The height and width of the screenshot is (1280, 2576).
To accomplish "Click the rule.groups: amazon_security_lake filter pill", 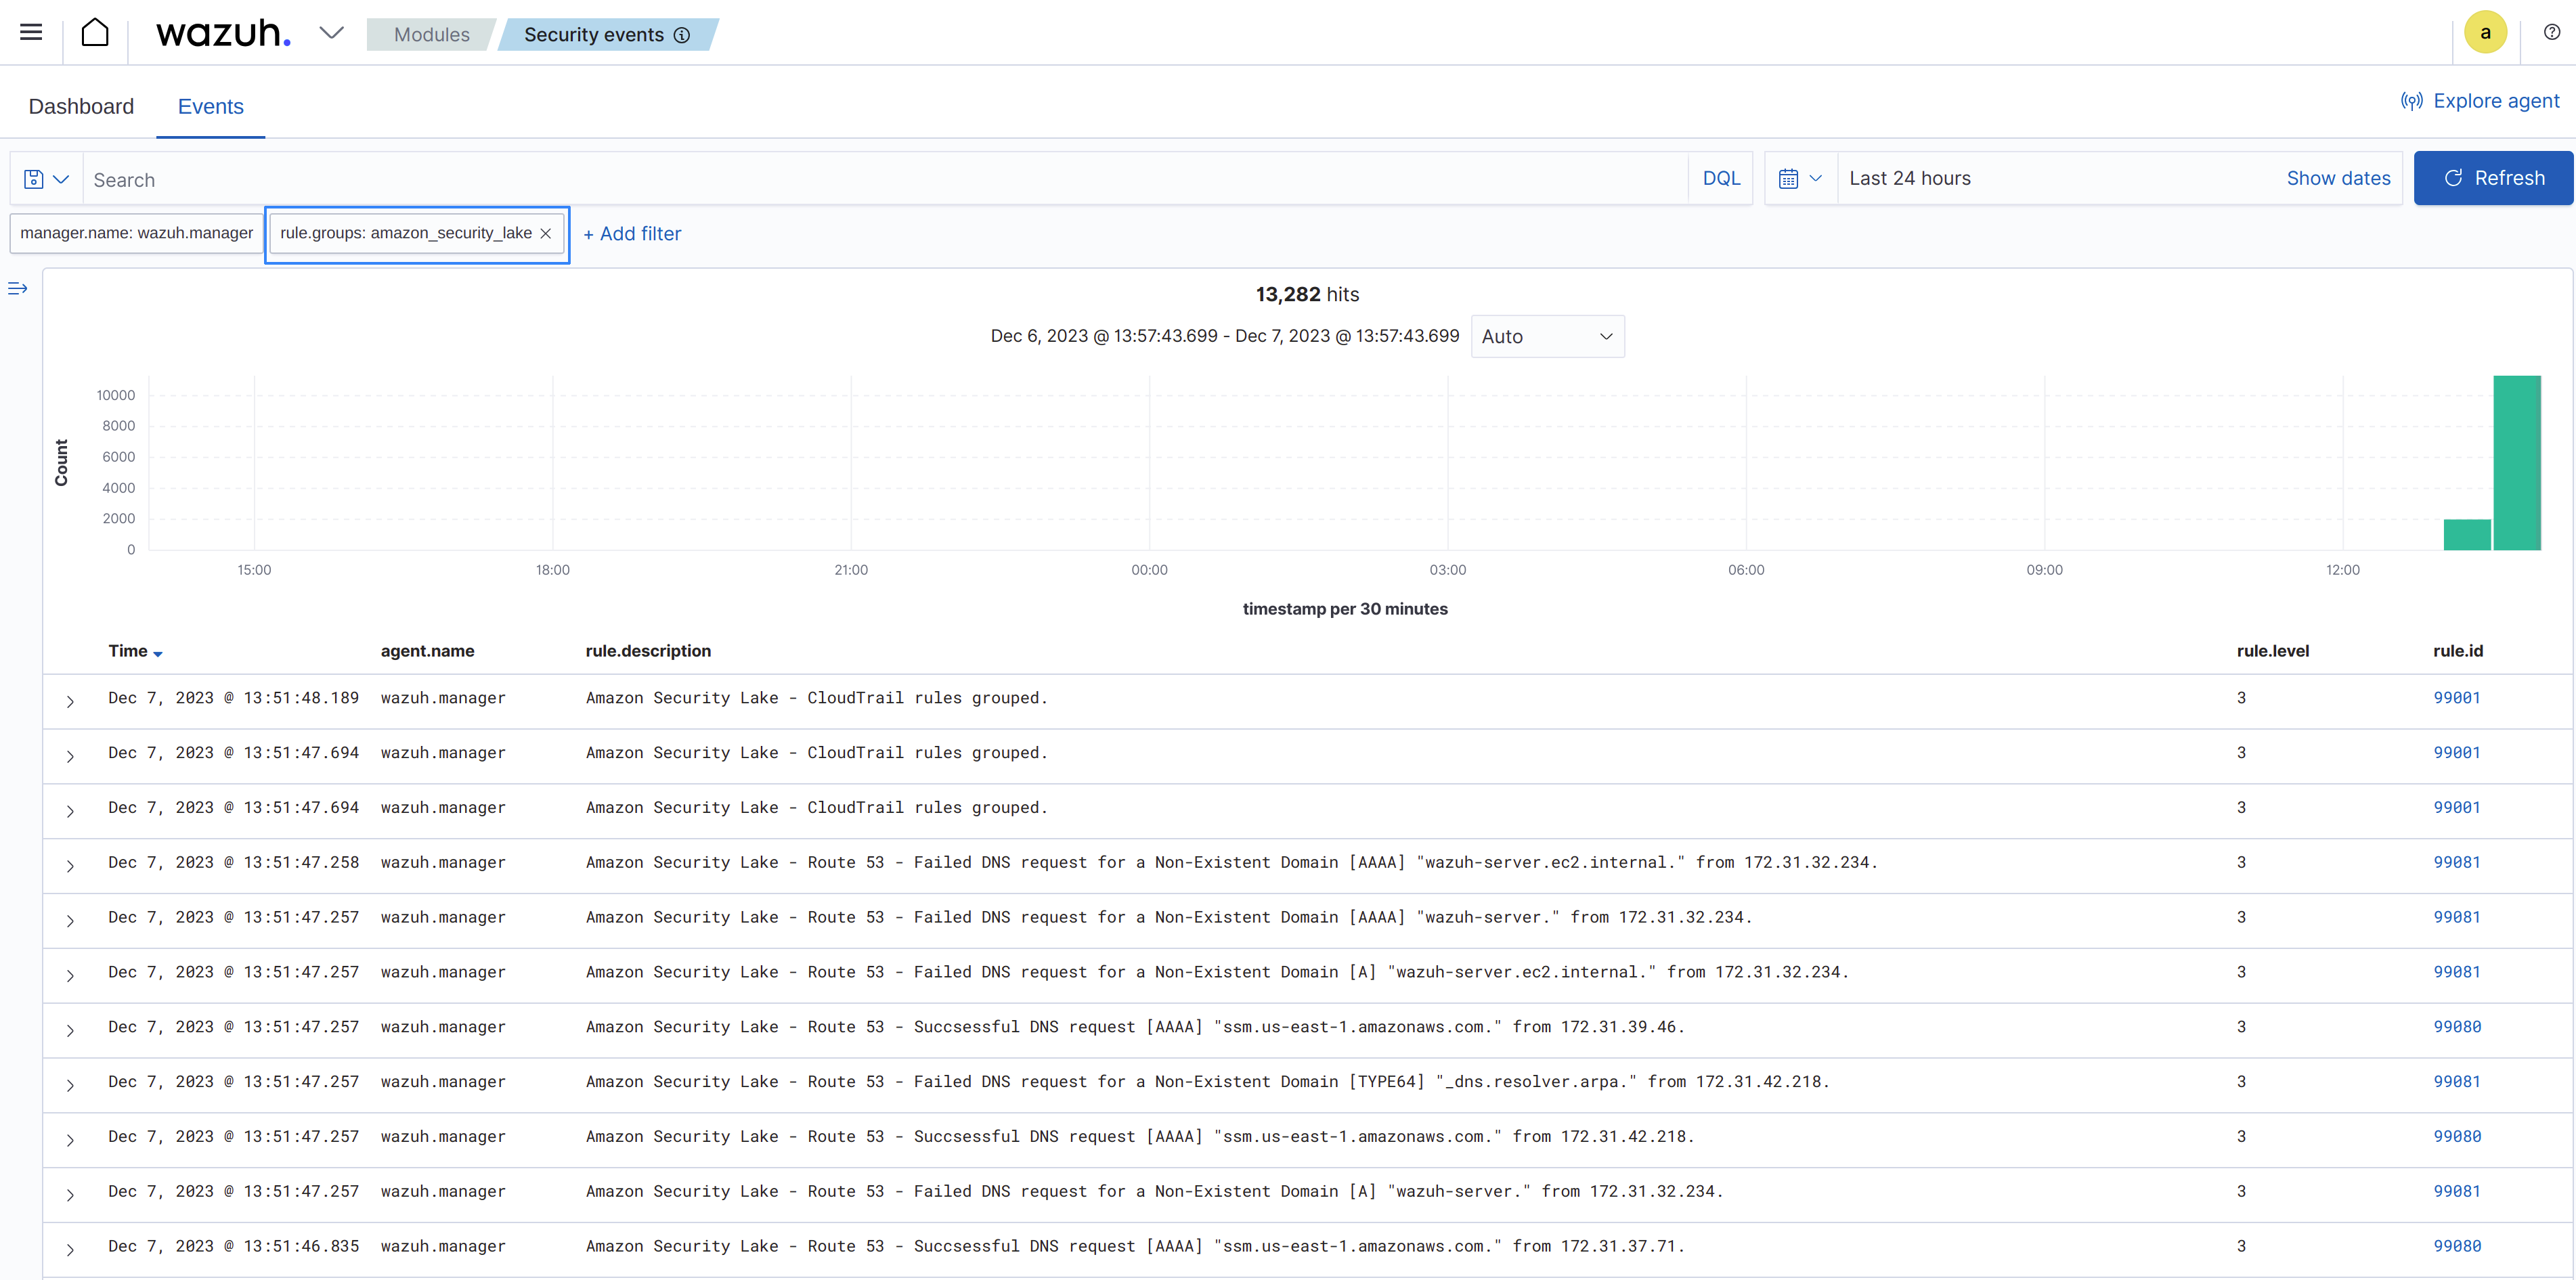I will pyautogui.click(x=406, y=233).
